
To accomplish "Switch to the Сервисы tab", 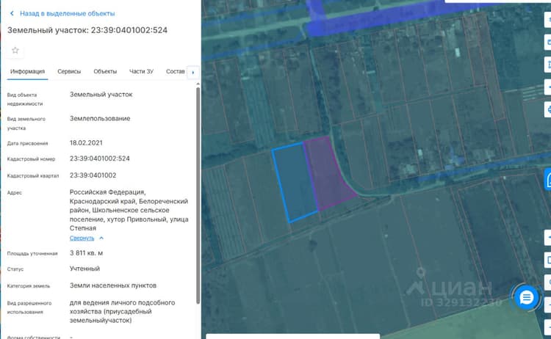I will pyautogui.click(x=69, y=71).
